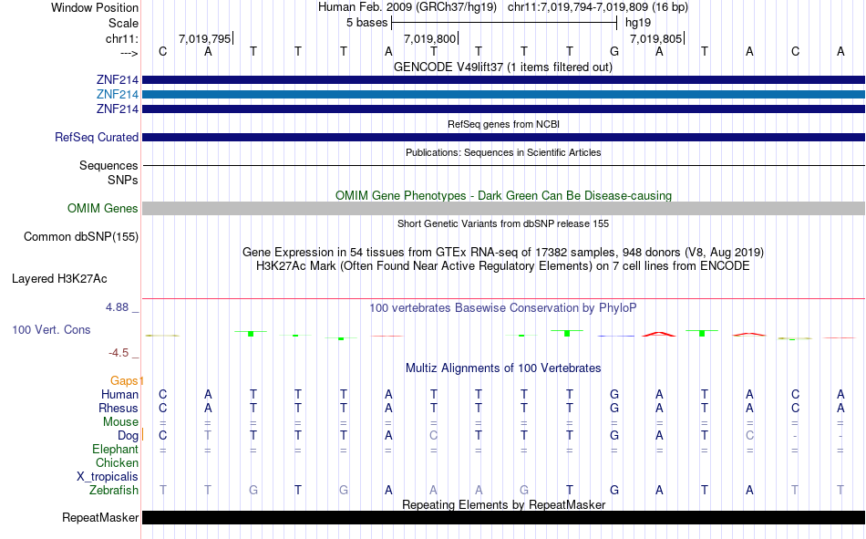Click the light-blue ZNF214 label
Screen dimensions: 866x539
click(x=117, y=95)
